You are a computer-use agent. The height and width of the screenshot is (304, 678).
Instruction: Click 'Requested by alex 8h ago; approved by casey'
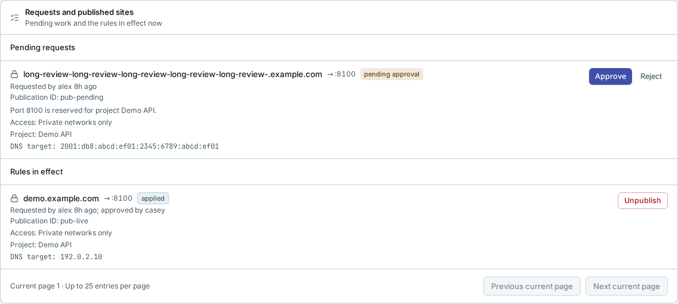(x=88, y=210)
